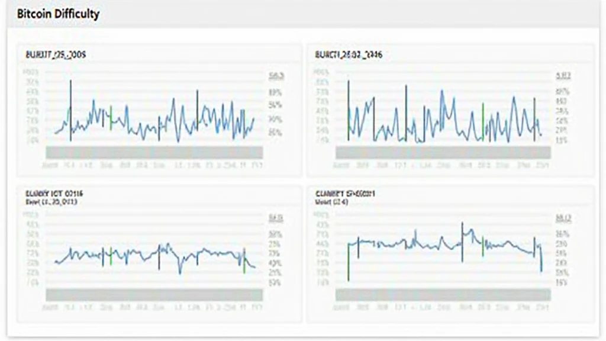Click the tallest dark spike in top-left chart

pyautogui.click(x=70, y=110)
